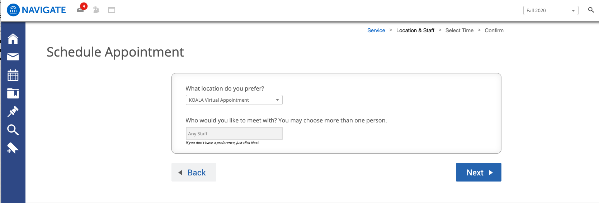Go back to the Service breadcrumb step

[x=376, y=30]
